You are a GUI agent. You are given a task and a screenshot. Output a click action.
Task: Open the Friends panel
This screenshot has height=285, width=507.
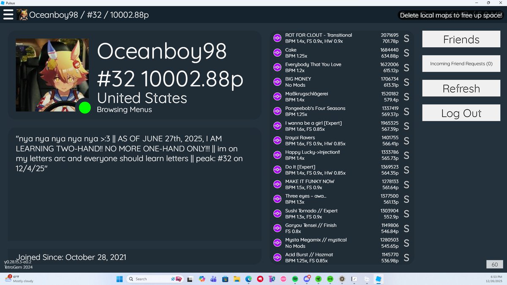click(x=461, y=39)
